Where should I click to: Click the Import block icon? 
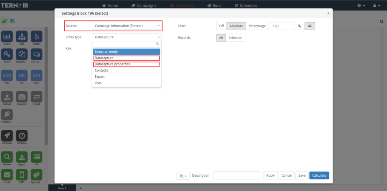[x=37, y=97]
